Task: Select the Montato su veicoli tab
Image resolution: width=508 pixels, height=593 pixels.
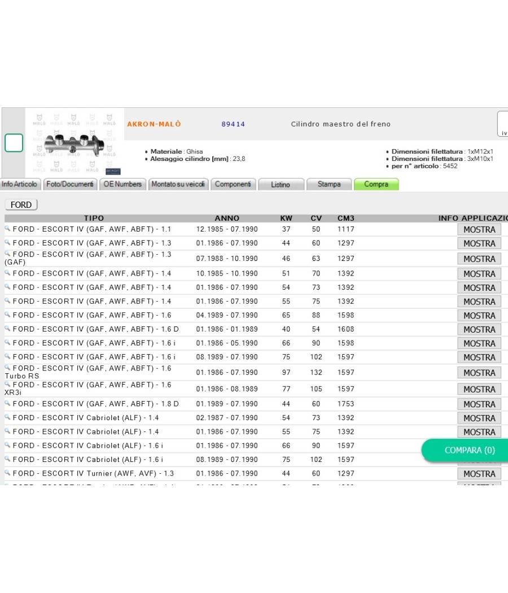Action: coord(178,184)
